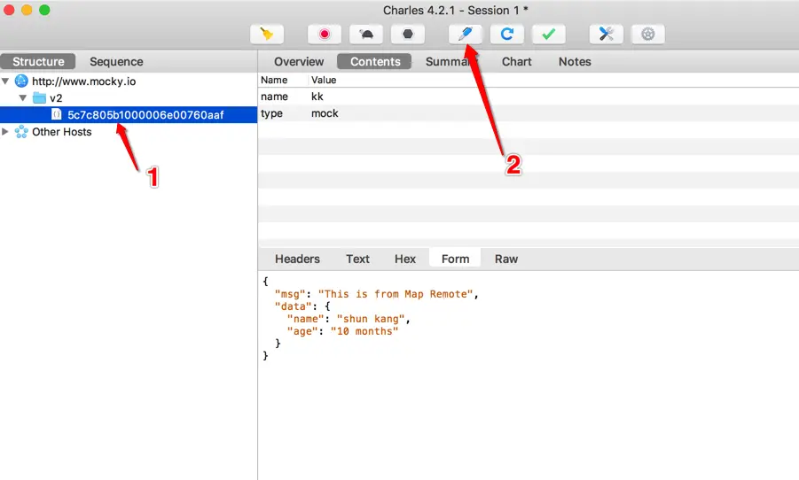Screen dimensions: 799x480
Task: Click the globe icon for www.mocky.io
Action: click(21, 81)
